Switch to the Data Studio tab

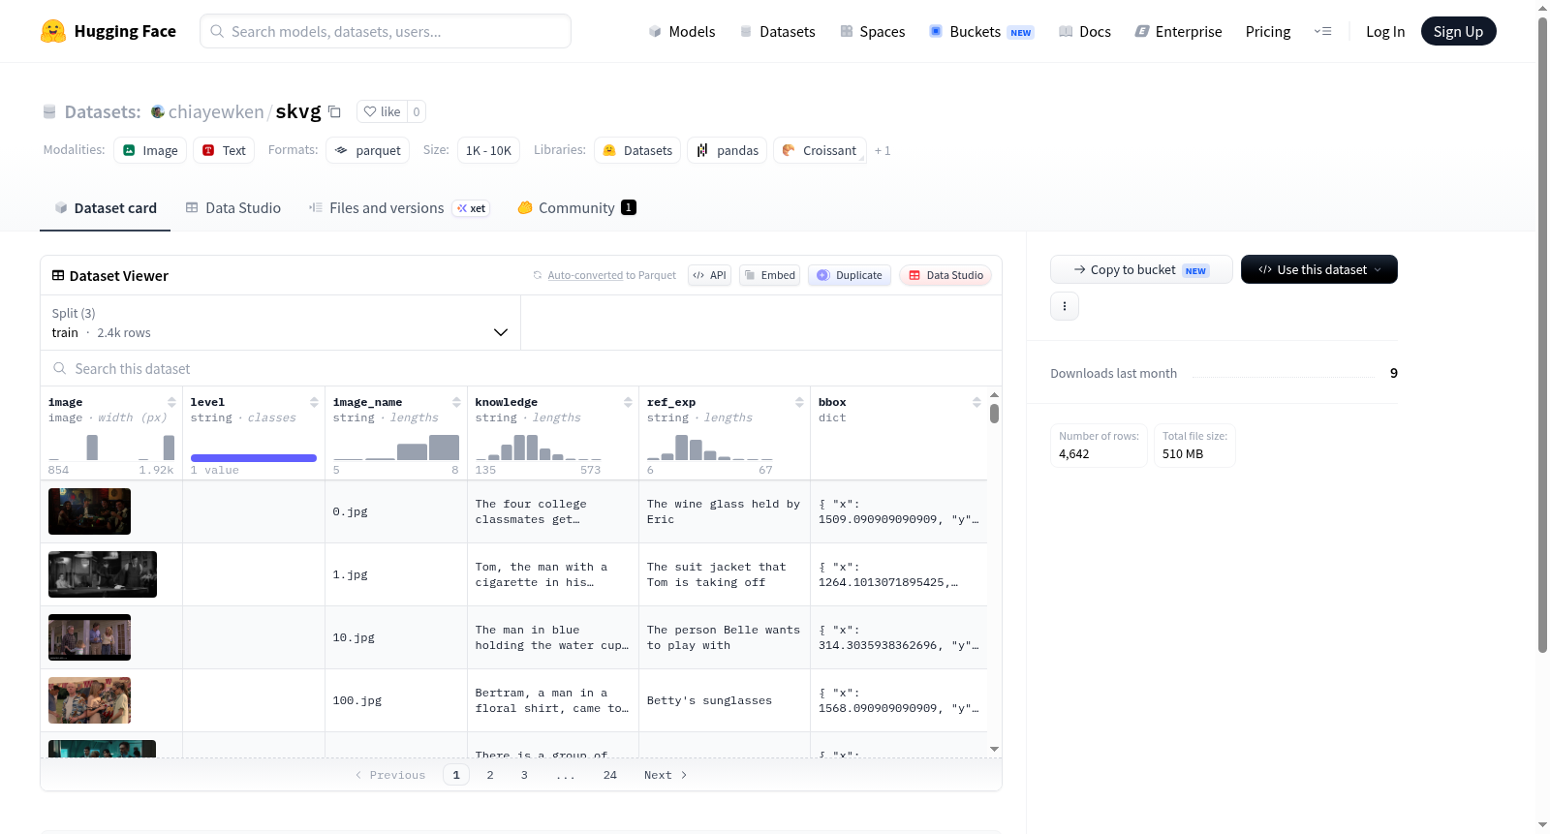232,207
